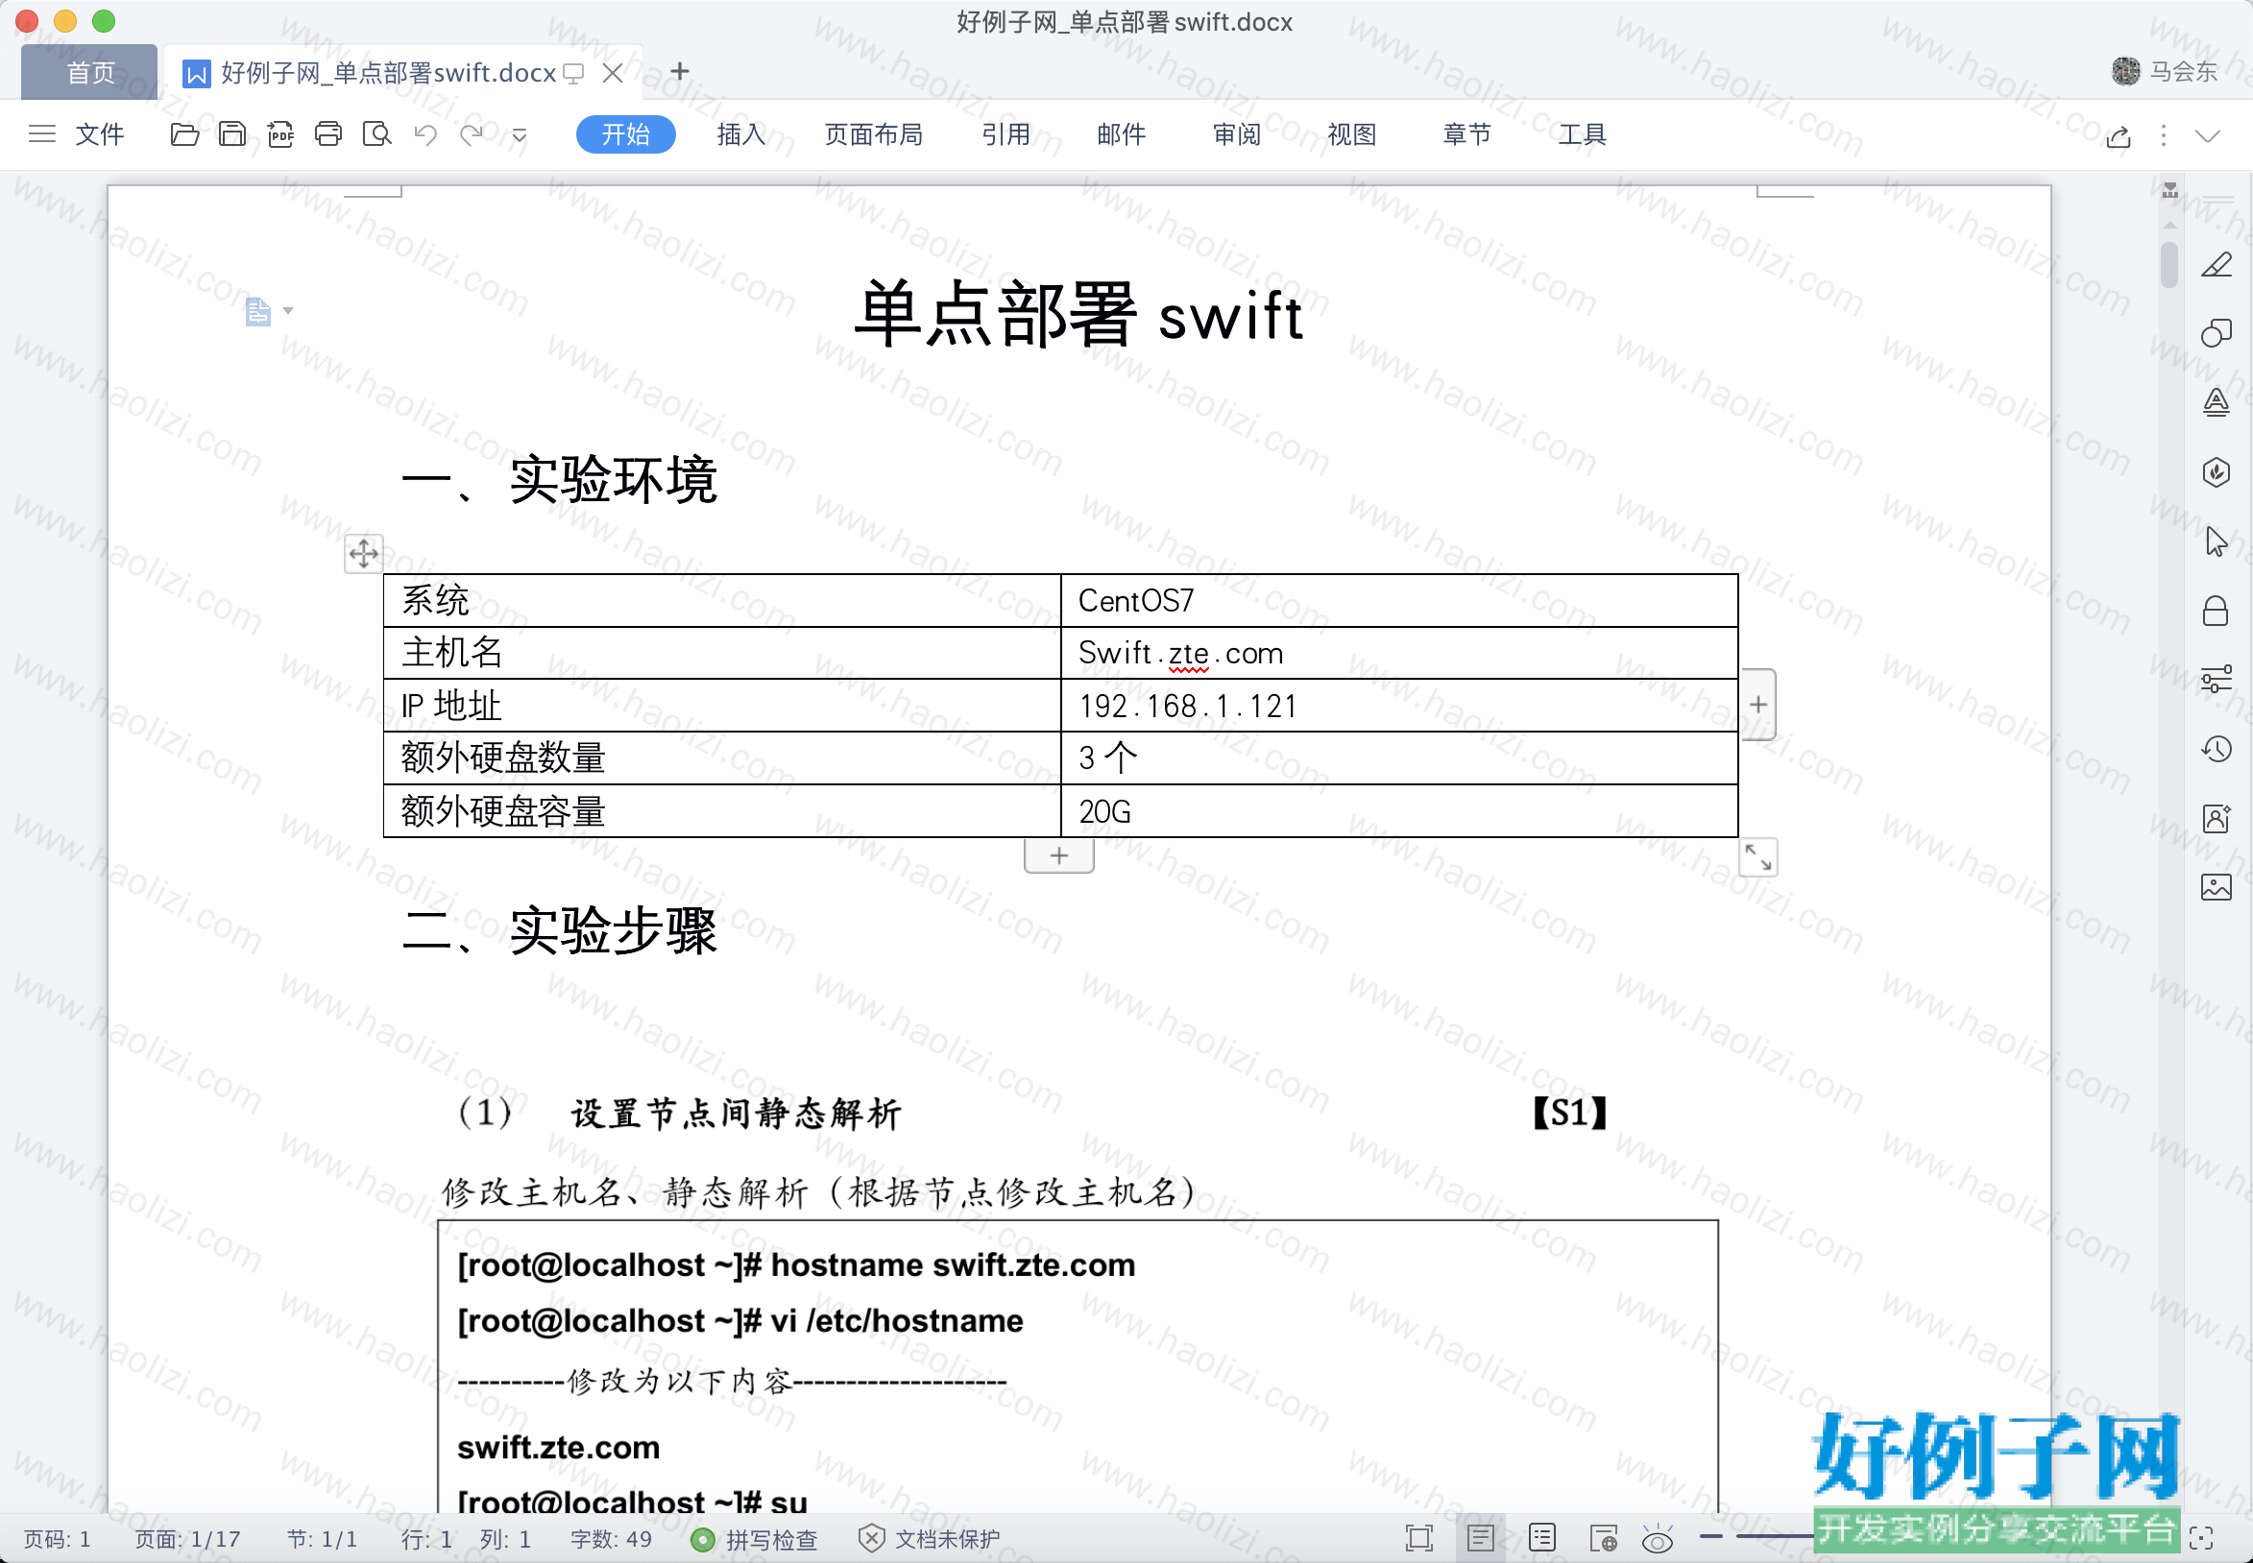Click 字数: 49 word count
The height and width of the screenshot is (1563, 2253).
(611, 1540)
